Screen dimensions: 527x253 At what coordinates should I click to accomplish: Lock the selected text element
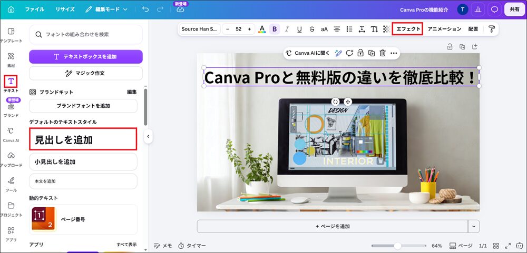pyautogui.click(x=360, y=53)
